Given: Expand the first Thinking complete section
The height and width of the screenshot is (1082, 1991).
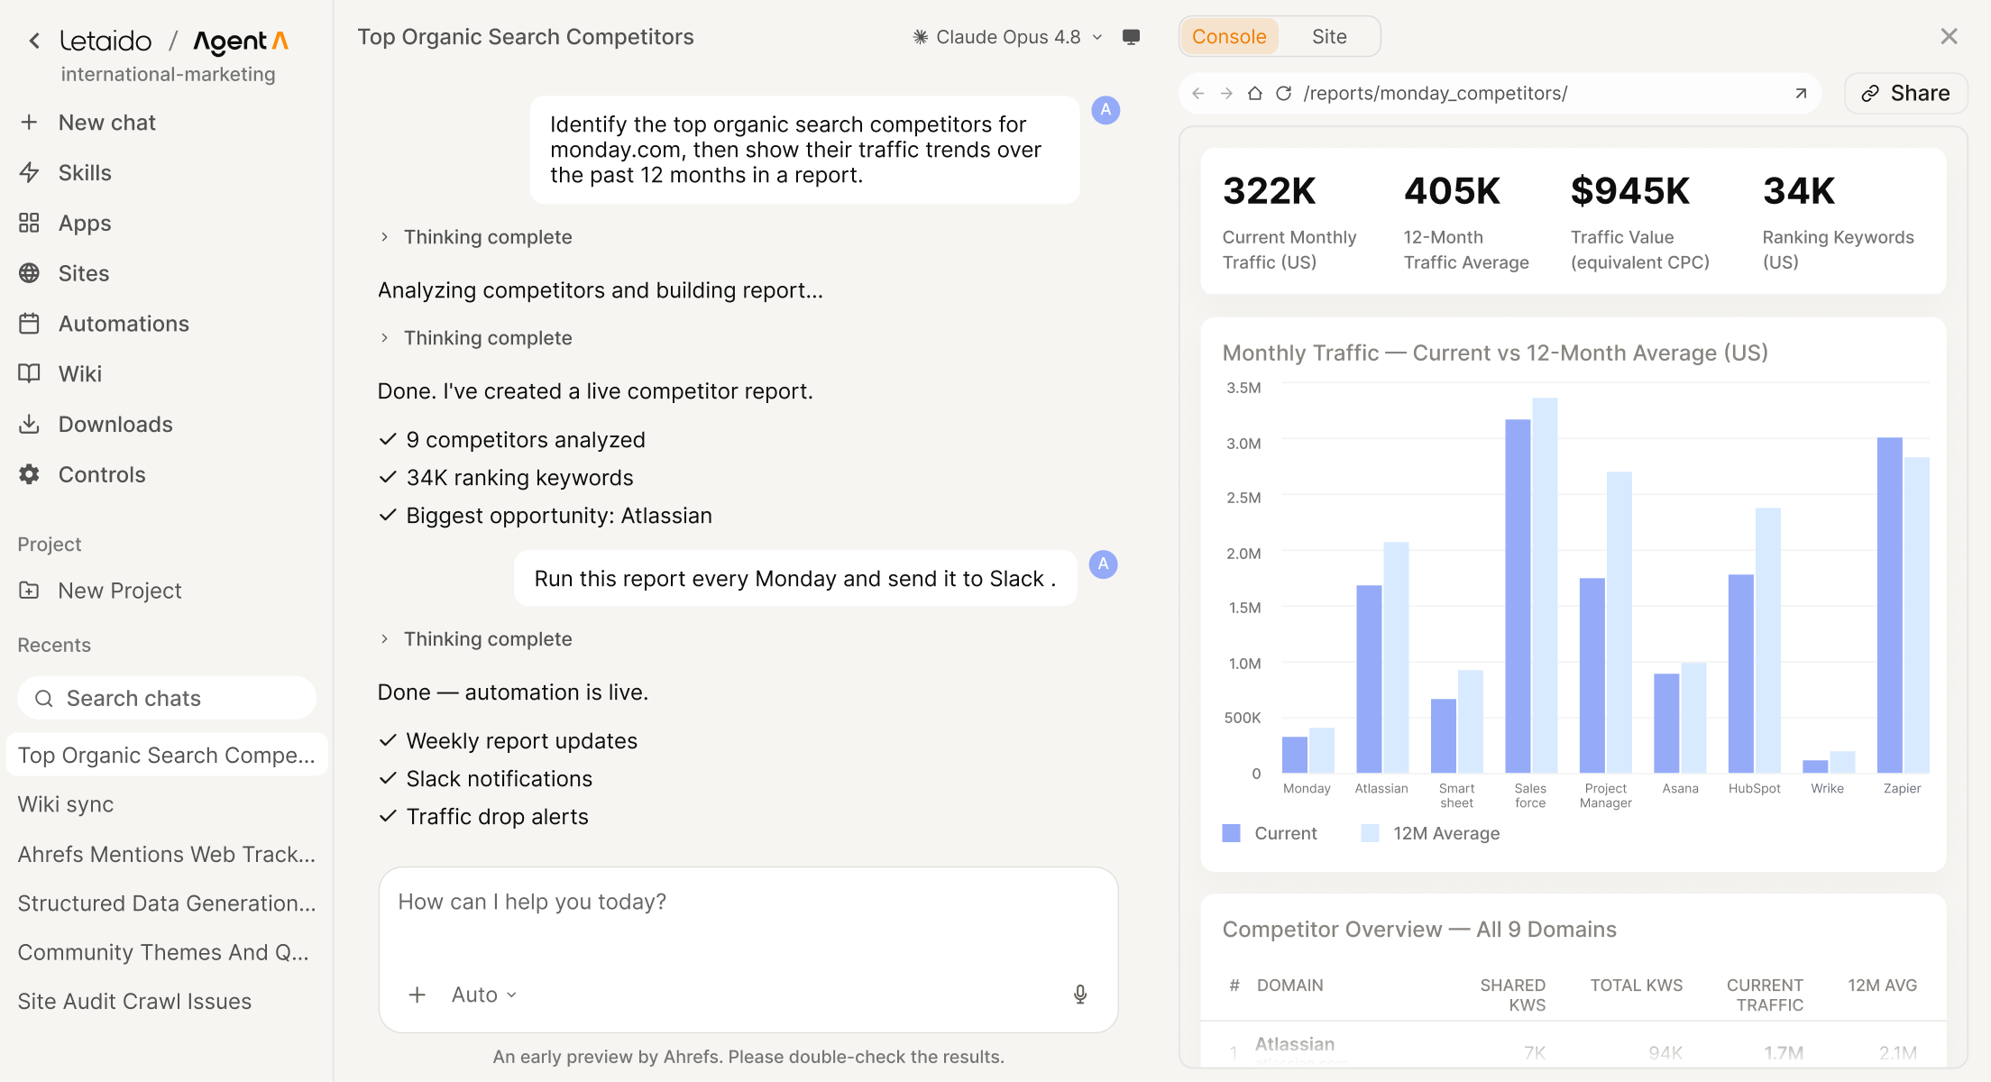Looking at the screenshot, I should click(x=476, y=237).
